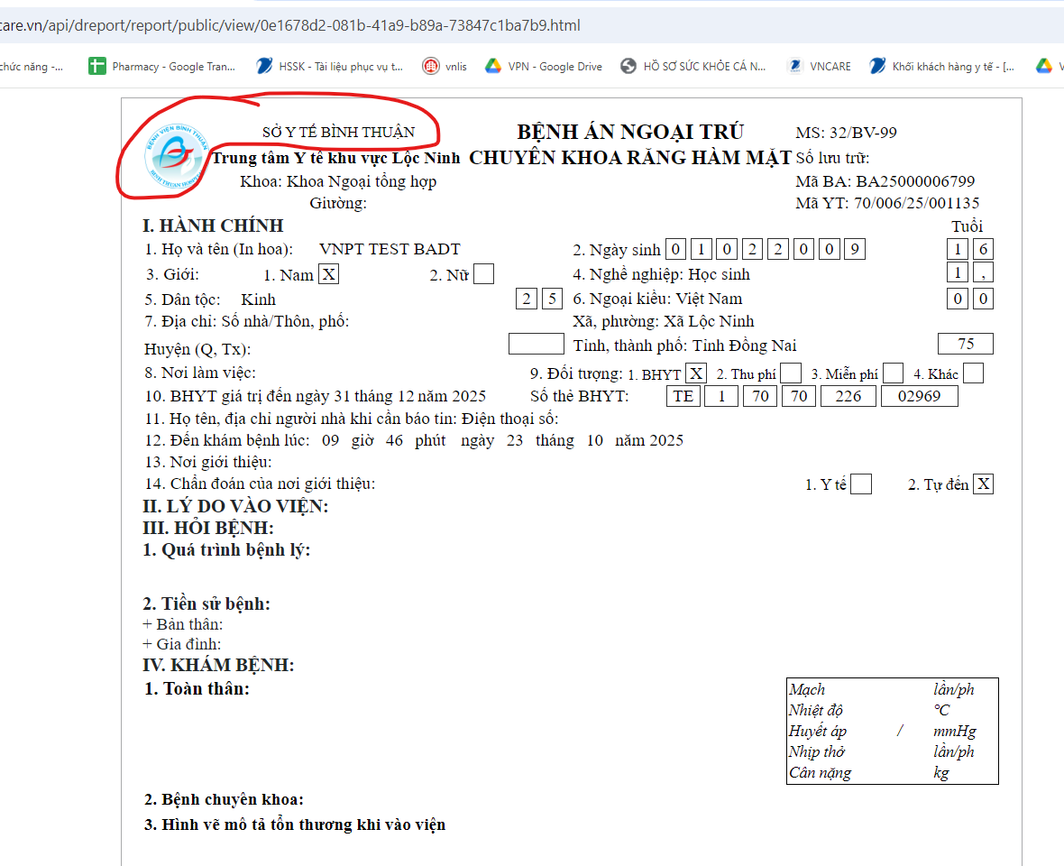Viewport: 1064px width, 866px height.
Task: Click the BHYT card box 226
Action: (848, 396)
